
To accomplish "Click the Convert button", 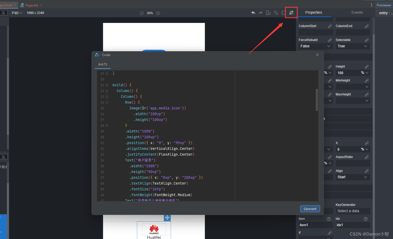I will 310,209.
